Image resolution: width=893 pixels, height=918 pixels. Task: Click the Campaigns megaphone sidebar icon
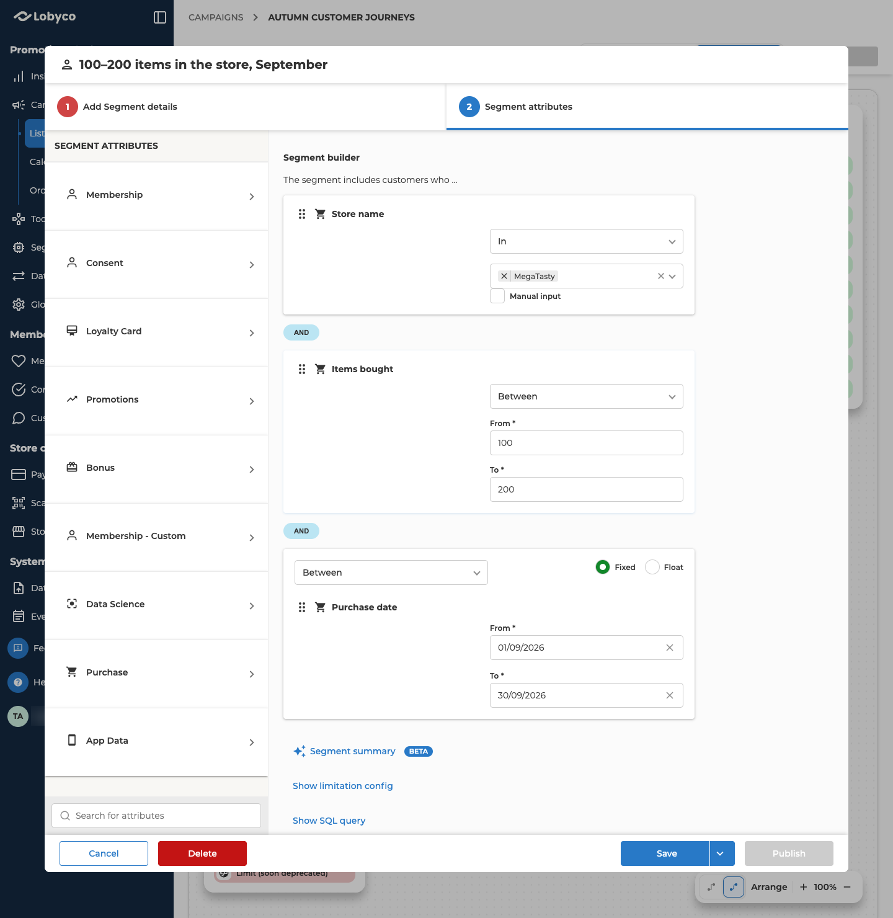(19, 105)
